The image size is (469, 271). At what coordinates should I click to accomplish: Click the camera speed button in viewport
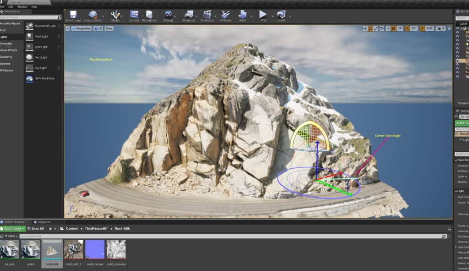[440, 28]
